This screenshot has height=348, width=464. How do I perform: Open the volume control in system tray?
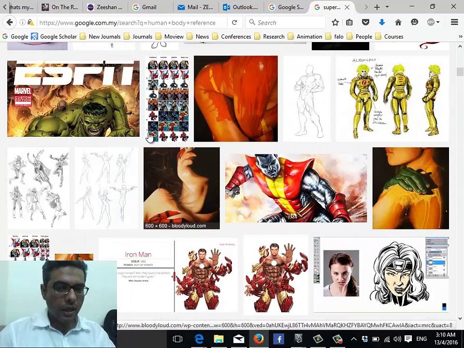point(397,339)
